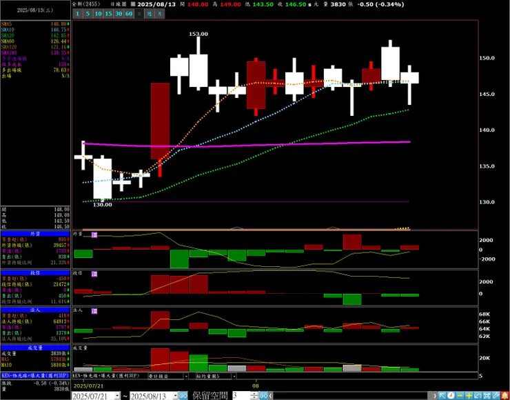This screenshot has width=510, height=400.
Task: Click the SMA60 value 126.44
Action: (x=59, y=41)
